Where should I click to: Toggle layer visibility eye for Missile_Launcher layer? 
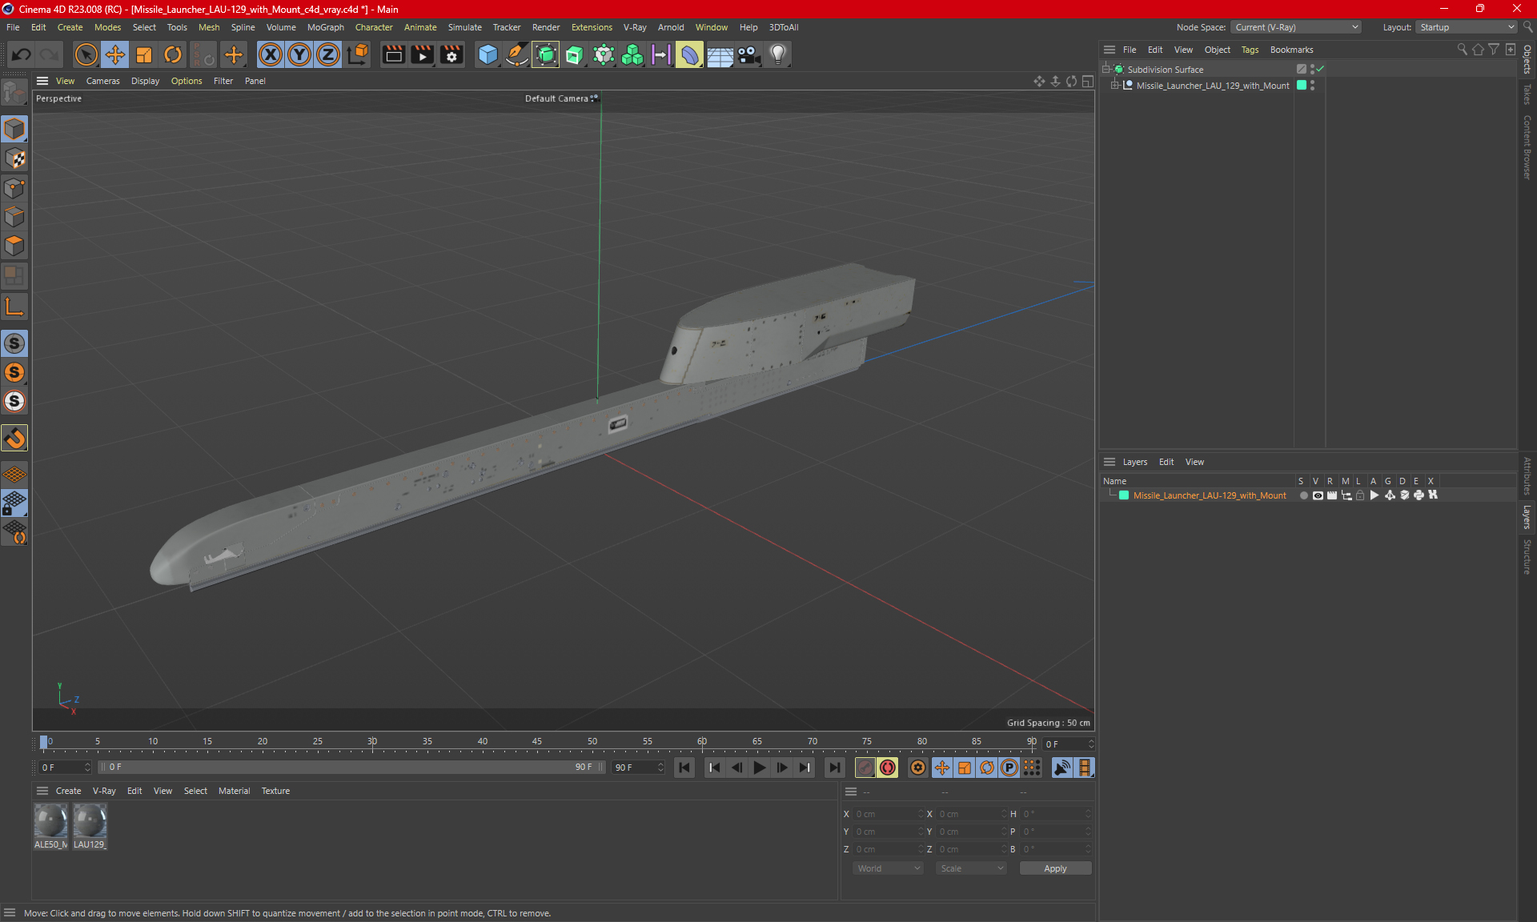point(1318,495)
